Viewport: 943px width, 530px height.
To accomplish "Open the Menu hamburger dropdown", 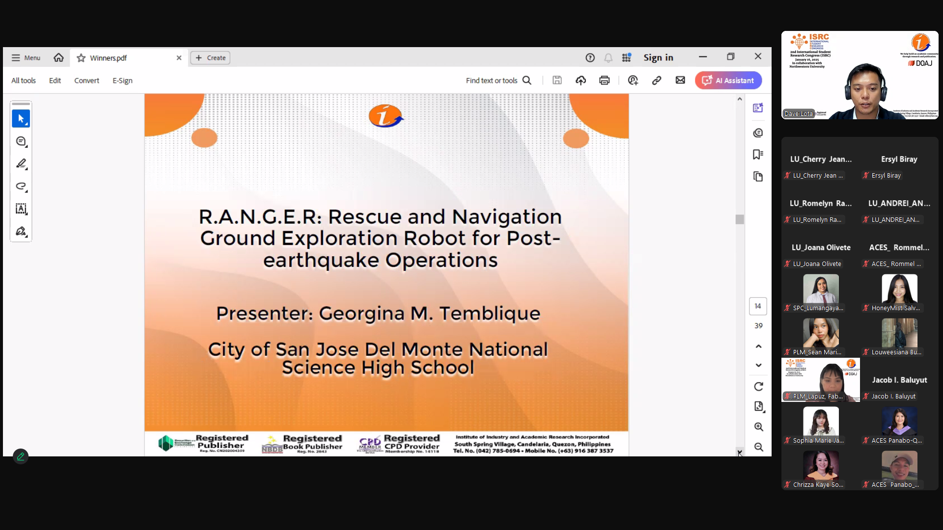I will pos(26,58).
